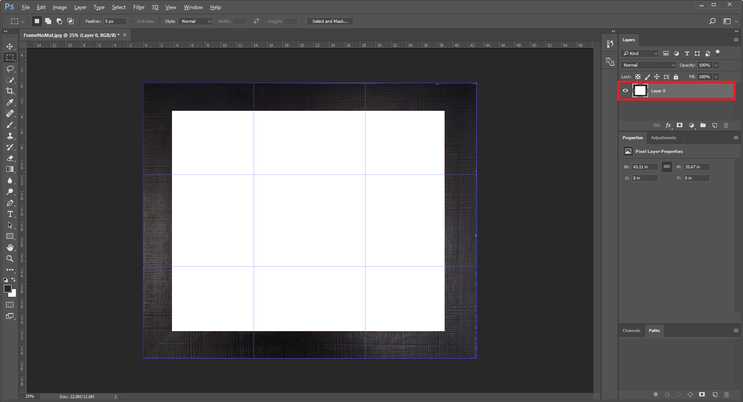Select the Move tool
Image resolution: width=743 pixels, height=402 pixels.
[10, 46]
